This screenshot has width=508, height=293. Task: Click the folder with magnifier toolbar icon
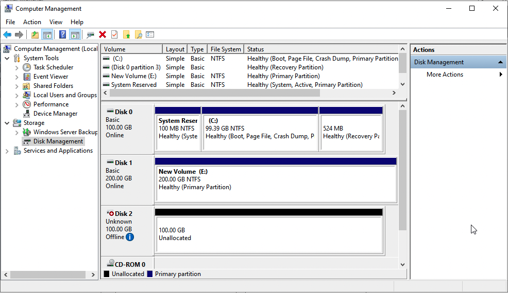click(139, 34)
